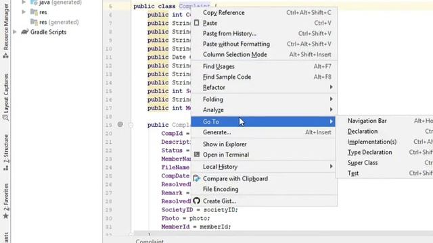Image resolution: width=433 pixels, height=243 pixels.
Task: Open the Analyze submenu arrow
Action: (331, 109)
